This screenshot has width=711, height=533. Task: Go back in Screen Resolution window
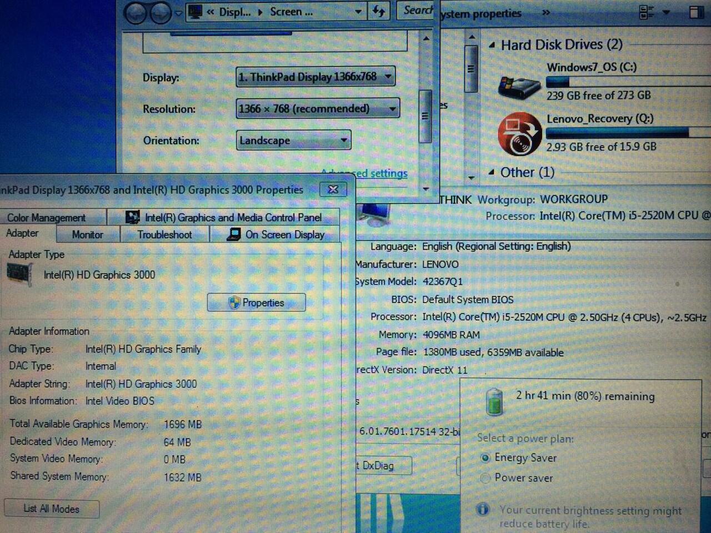coord(136,13)
